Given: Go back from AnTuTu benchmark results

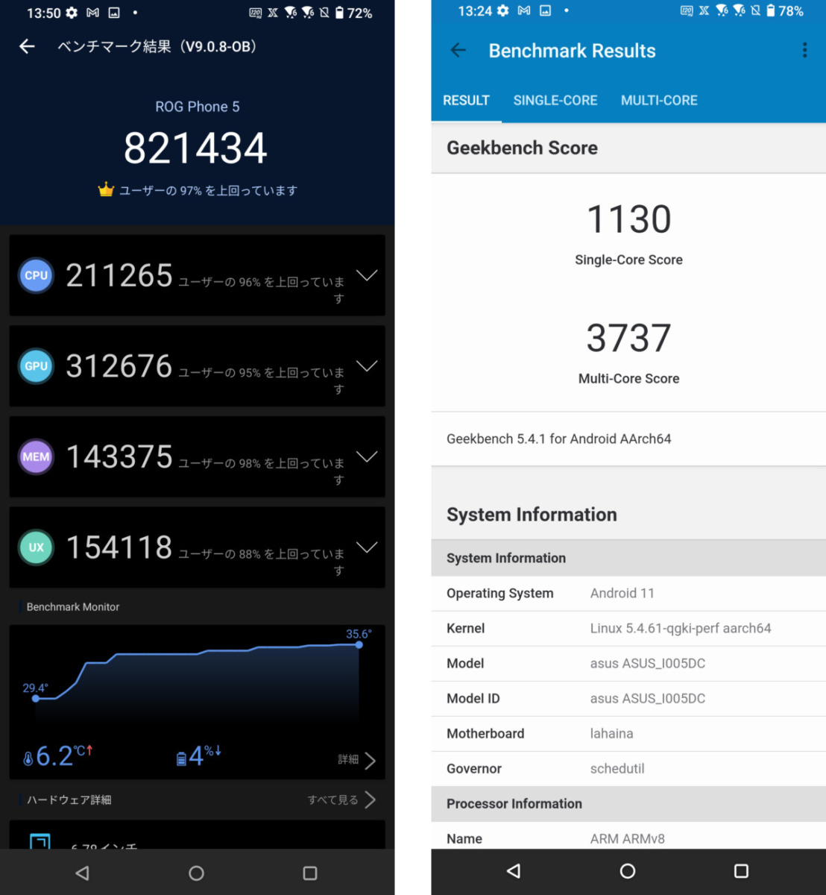Looking at the screenshot, I should (x=27, y=46).
